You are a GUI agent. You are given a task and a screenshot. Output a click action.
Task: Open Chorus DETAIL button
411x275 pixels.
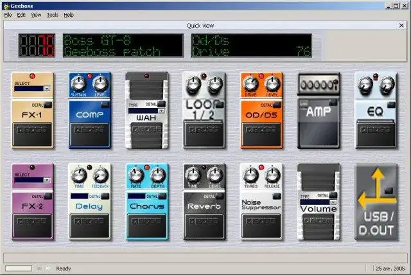click(162, 196)
